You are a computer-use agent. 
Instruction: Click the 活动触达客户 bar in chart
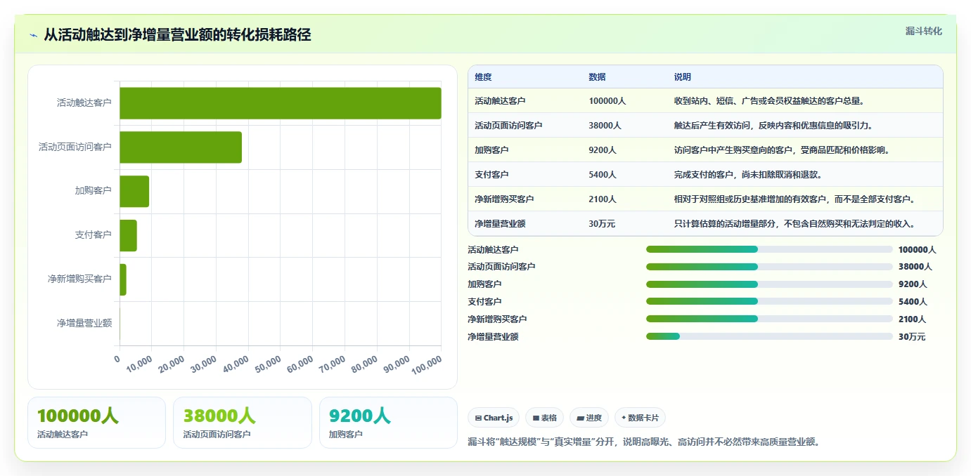(281, 103)
